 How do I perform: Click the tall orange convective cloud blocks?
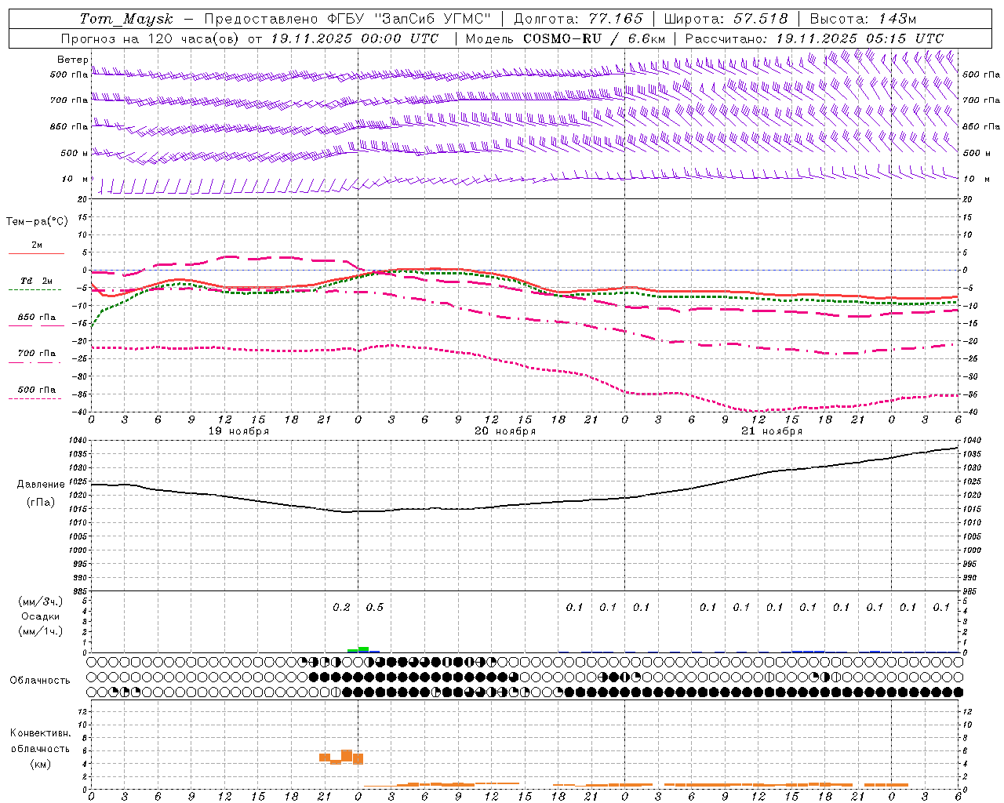[x=341, y=757]
